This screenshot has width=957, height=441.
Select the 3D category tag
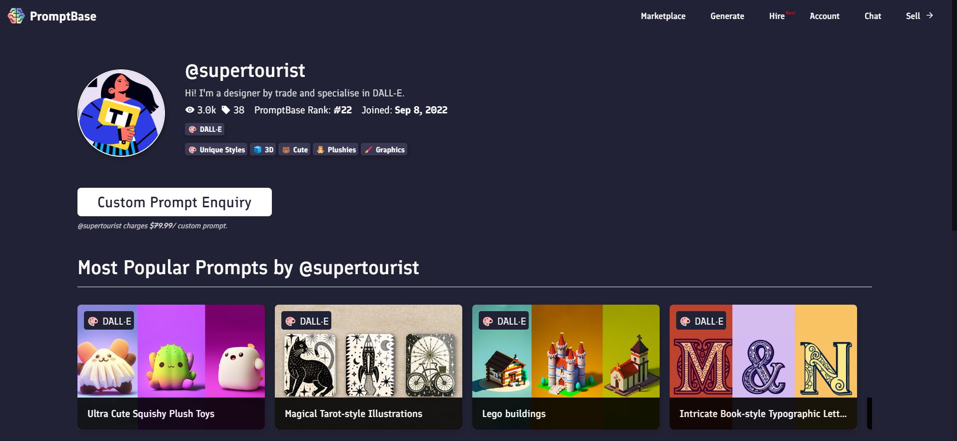pyautogui.click(x=263, y=149)
